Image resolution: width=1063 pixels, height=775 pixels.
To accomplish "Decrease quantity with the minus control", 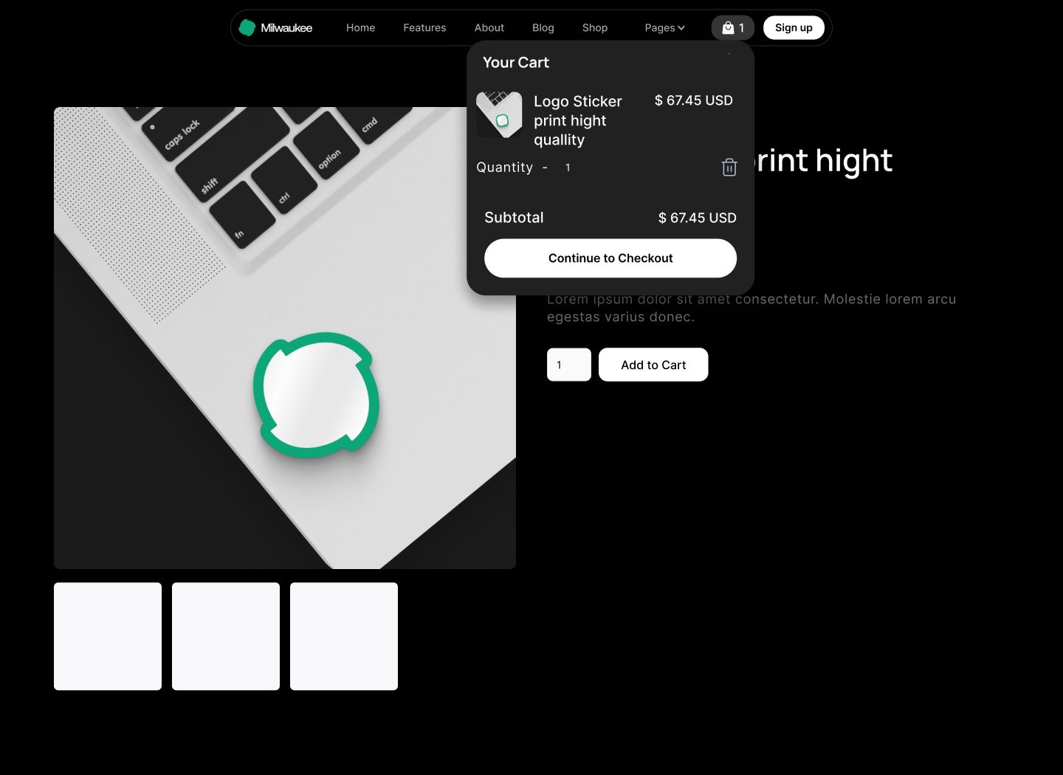I will click(x=545, y=168).
